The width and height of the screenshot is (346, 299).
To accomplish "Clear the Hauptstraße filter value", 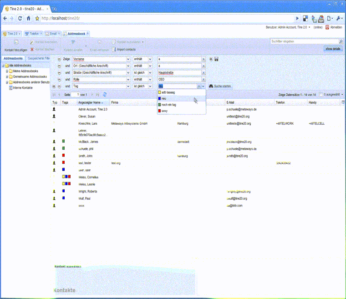I will pos(204,73).
